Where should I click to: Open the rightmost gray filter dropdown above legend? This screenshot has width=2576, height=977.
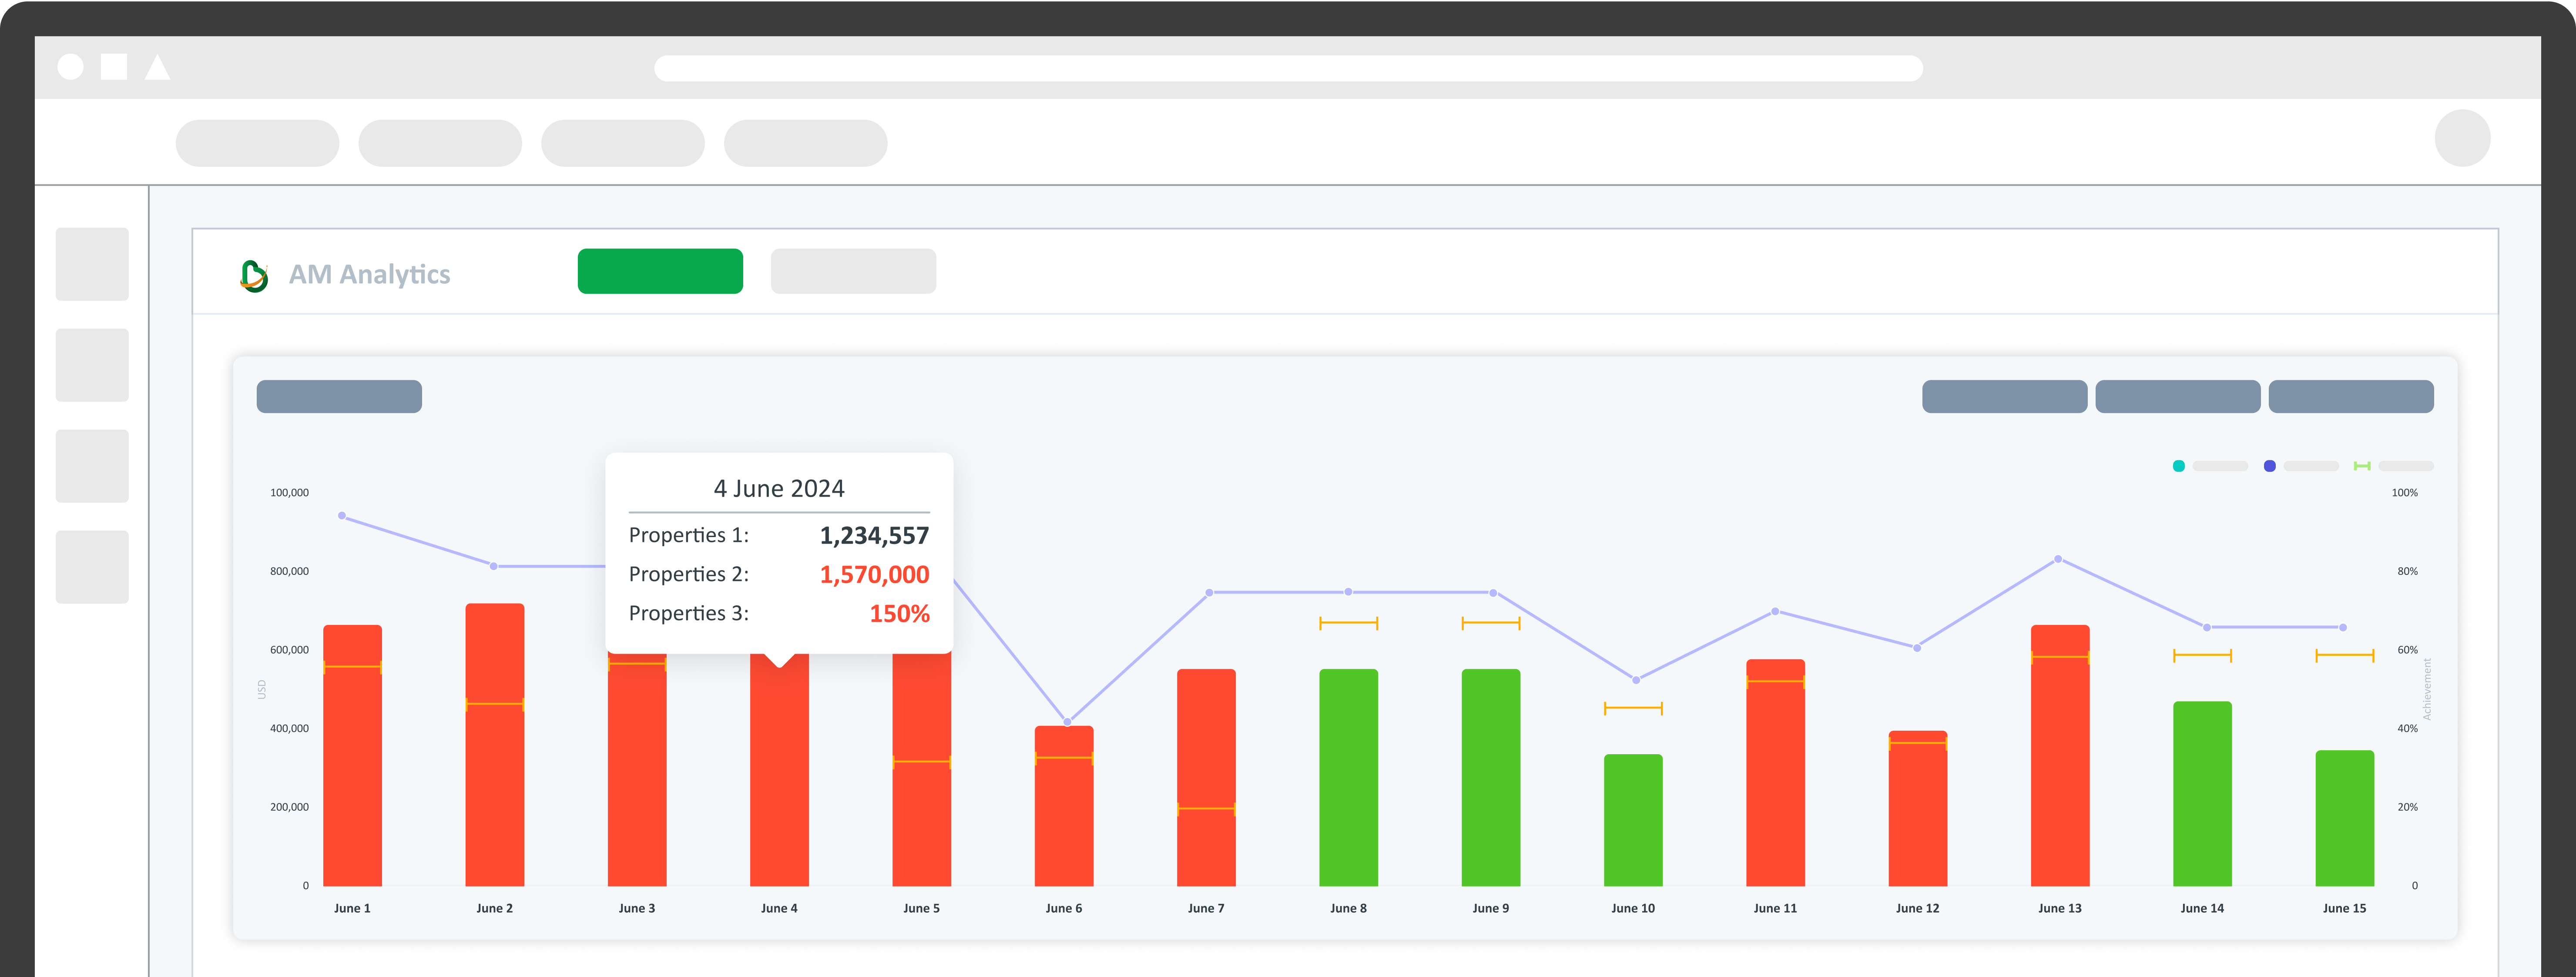pos(2350,396)
